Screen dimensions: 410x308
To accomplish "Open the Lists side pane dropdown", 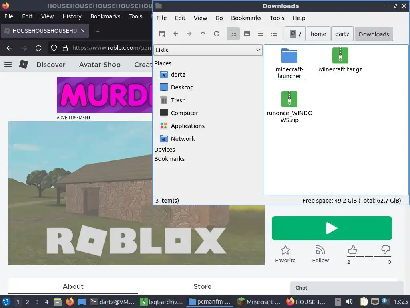I will [208, 50].
